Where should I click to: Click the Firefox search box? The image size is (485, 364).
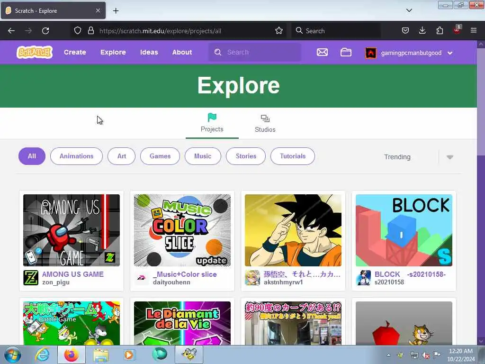(x=336, y=31)
